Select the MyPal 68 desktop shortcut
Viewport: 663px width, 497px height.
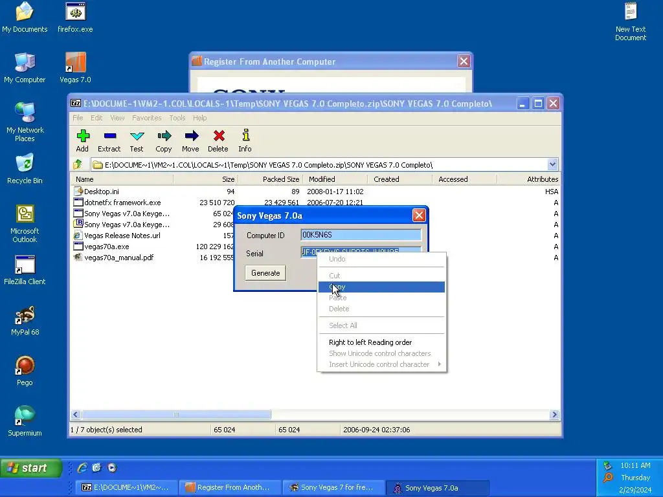(x=25, y=321)
